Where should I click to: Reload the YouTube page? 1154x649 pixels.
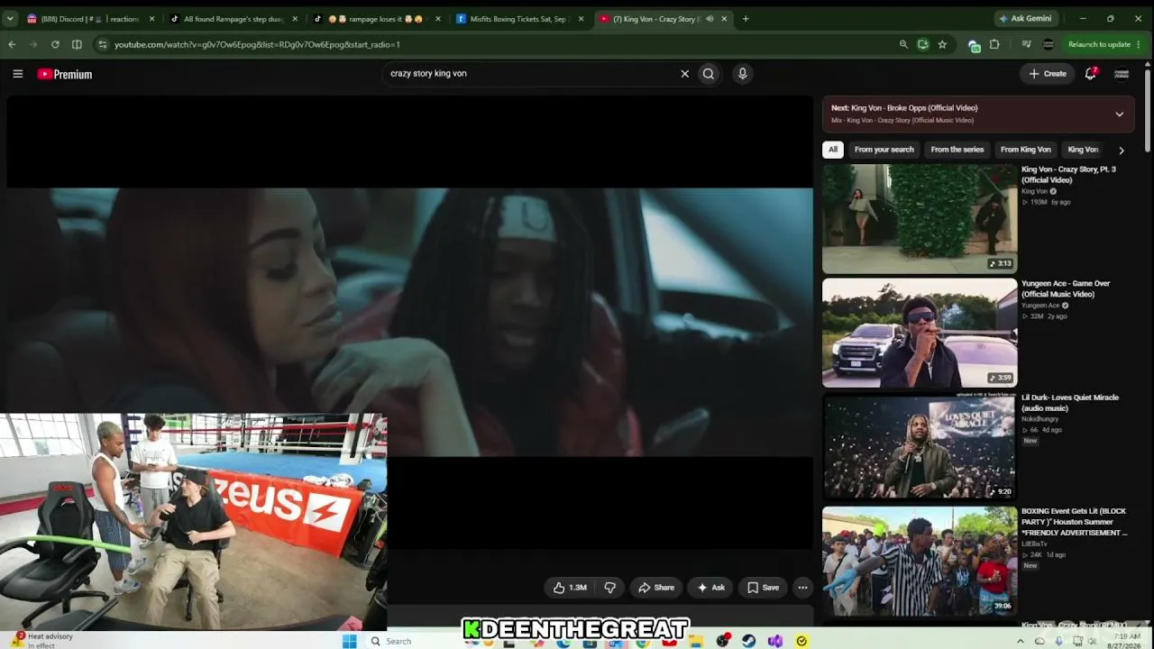point(55,44)
